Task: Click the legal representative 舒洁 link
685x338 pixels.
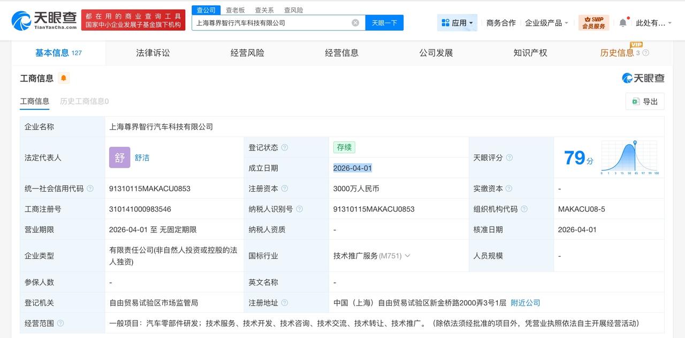Action: coord(141,157)
